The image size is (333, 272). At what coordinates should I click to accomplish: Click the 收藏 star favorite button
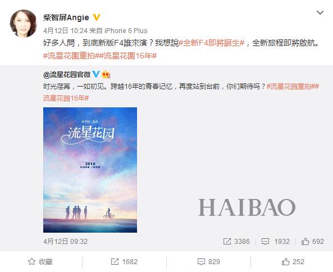click(x=40, y=261)
